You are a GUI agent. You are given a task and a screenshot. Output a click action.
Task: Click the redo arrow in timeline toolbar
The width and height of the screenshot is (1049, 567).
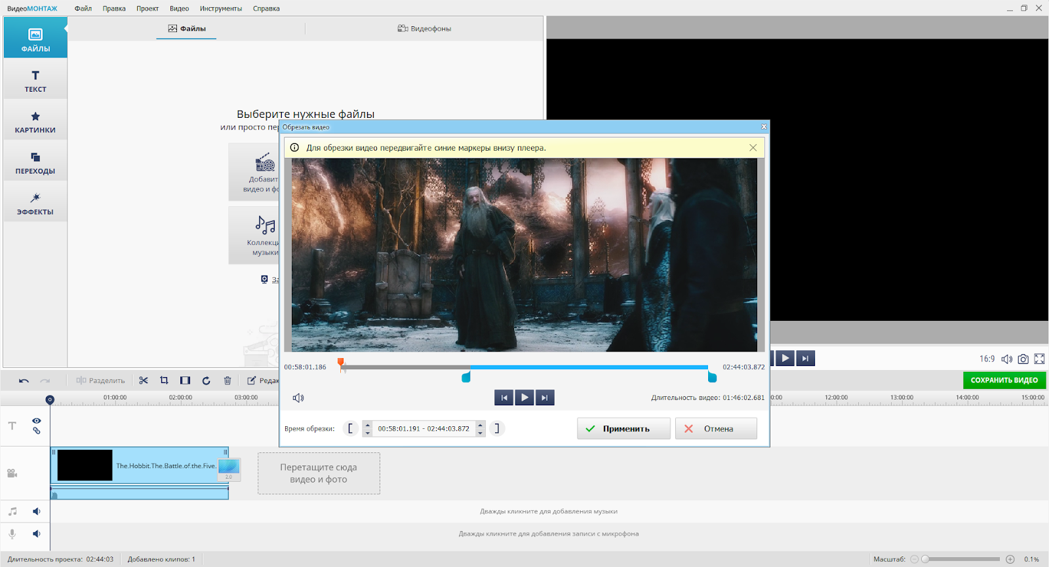coord(45,380)
